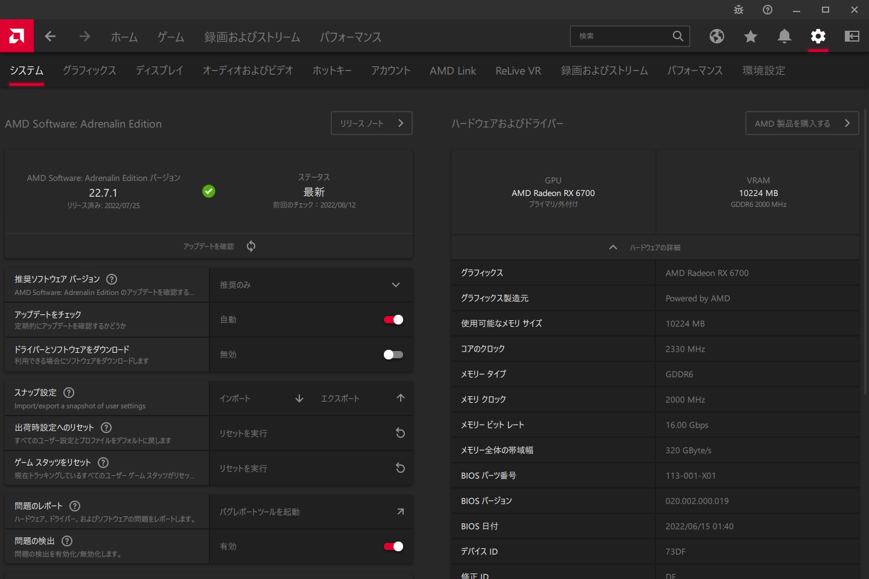Open the web browser globe icon
Screen dimensions: 869x579
click(x=717, y=36)
